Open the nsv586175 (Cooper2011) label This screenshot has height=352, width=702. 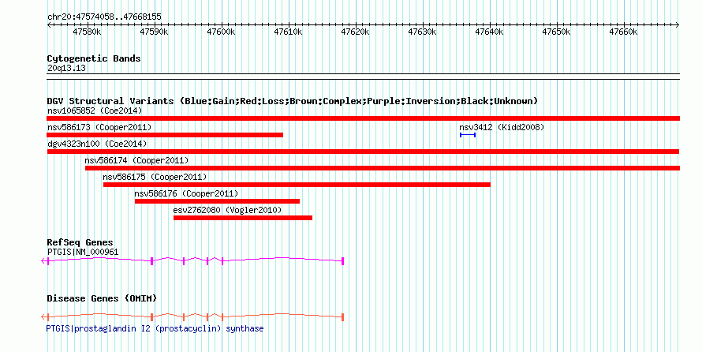click(x=155, y=177)
